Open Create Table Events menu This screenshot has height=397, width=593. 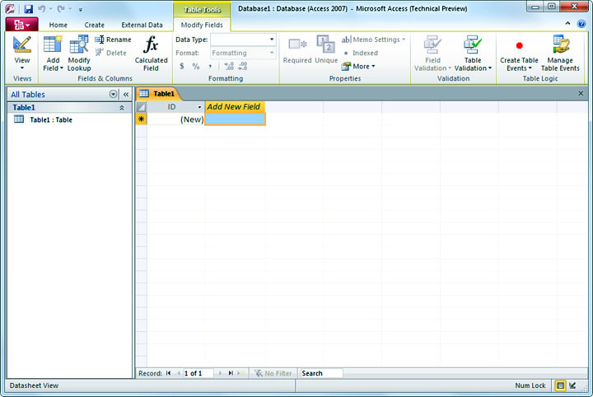click(519, 55)
